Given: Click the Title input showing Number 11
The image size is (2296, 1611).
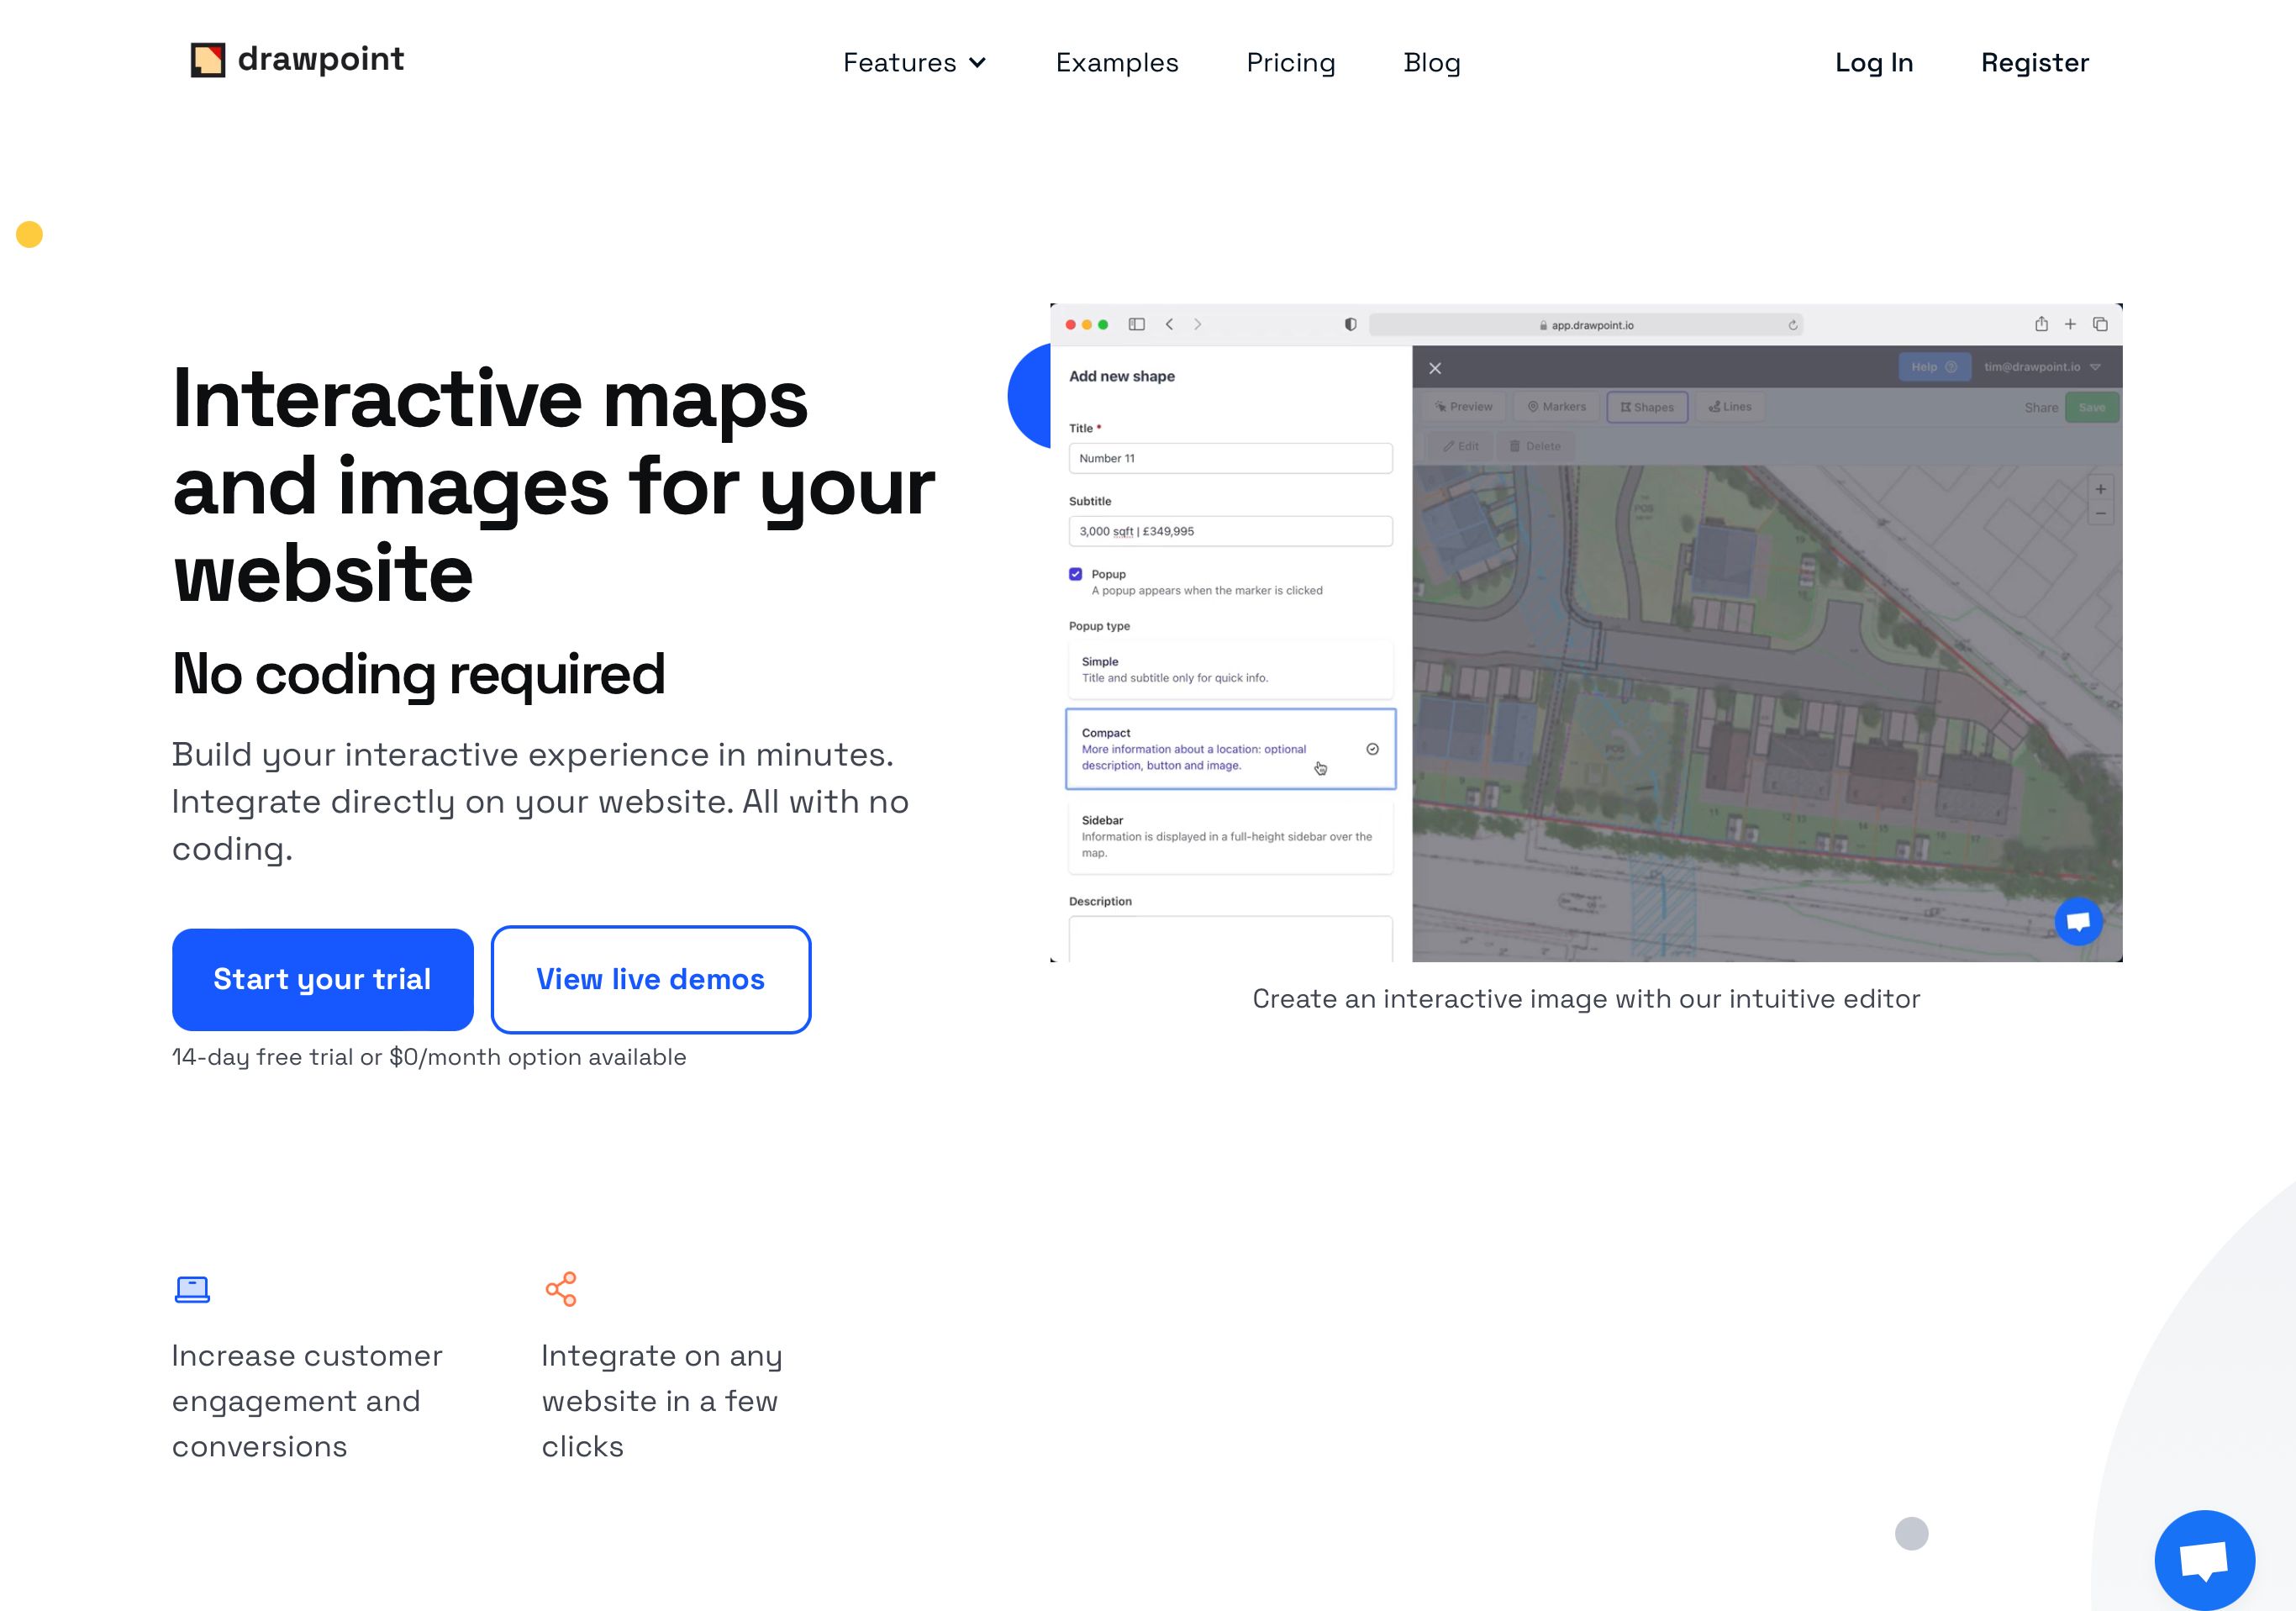Looking at the screenshot, I should tap(1230, 458).
